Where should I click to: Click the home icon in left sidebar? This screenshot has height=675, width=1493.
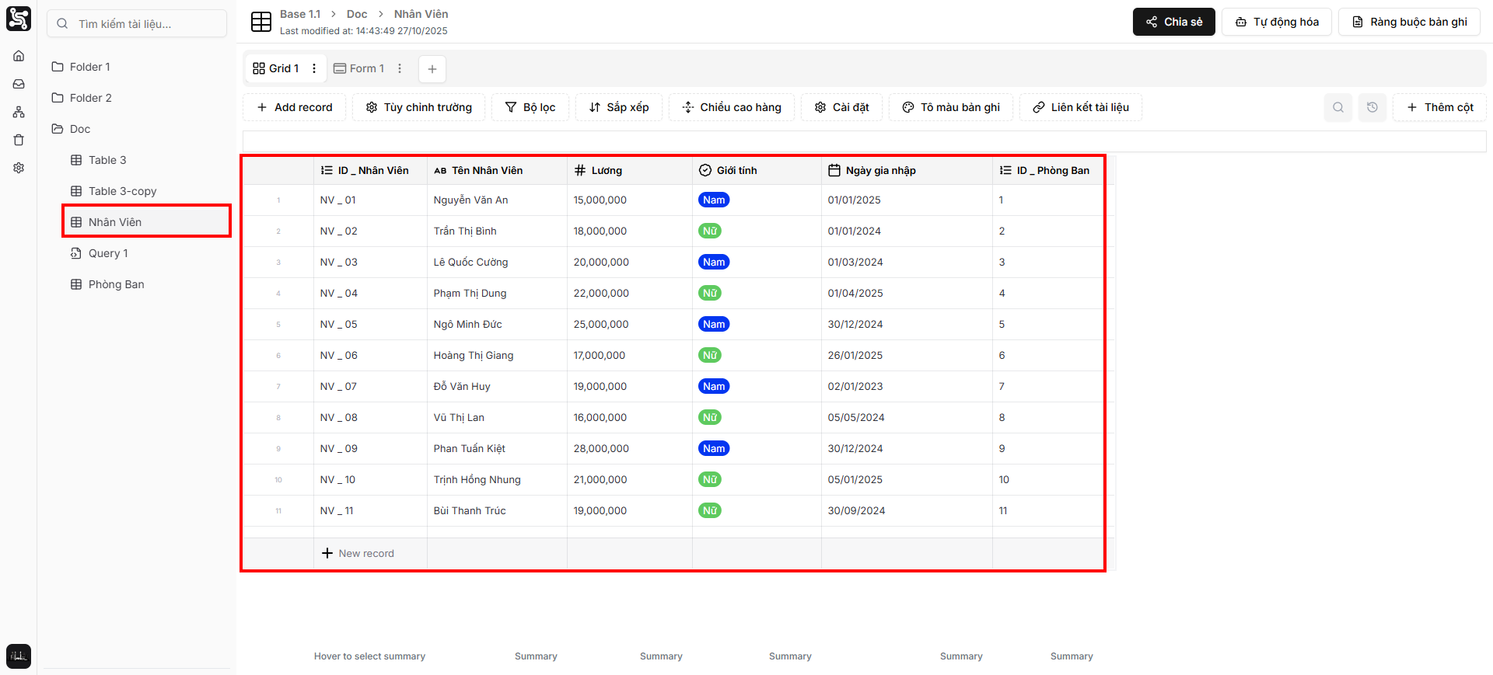tap(19, 56)
